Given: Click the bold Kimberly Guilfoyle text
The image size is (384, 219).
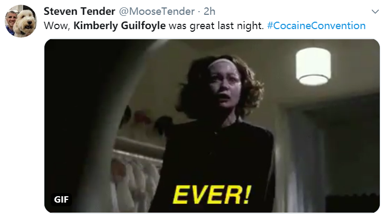Looking at the screenshot, I should [x=120, y=26].
